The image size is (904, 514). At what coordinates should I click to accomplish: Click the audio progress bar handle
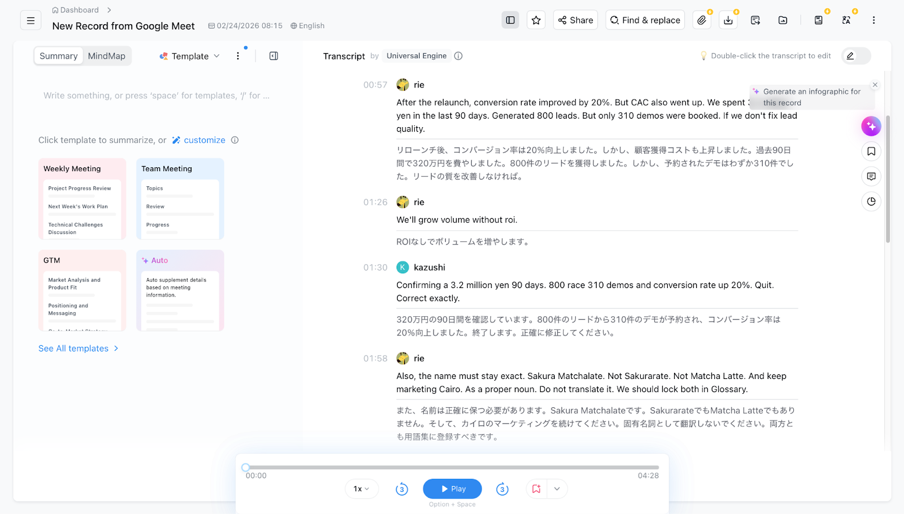[x=246, y=468]
